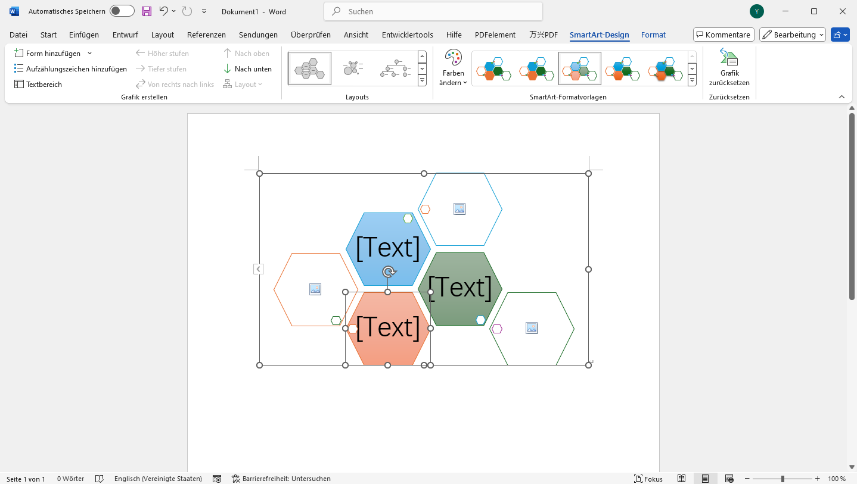Screen dimensions: 857x484
Task: Click the macro recording status icon
Action: 217,479
